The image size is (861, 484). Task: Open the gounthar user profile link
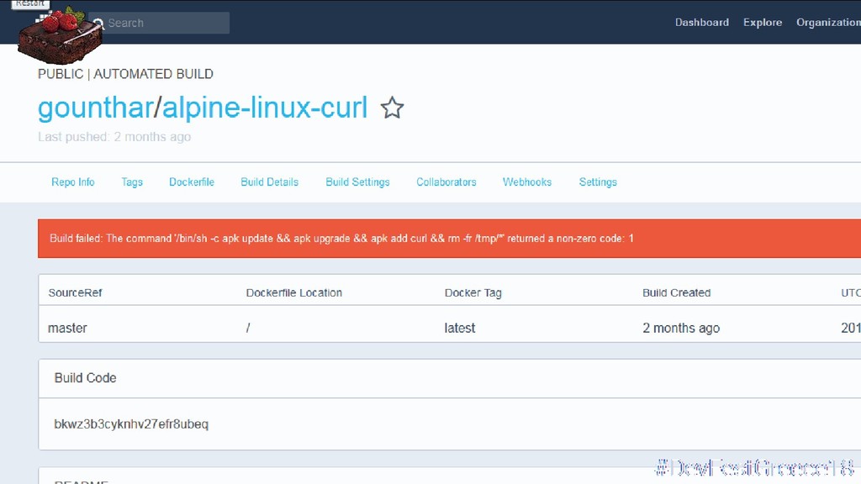click(x=96, y=108)
